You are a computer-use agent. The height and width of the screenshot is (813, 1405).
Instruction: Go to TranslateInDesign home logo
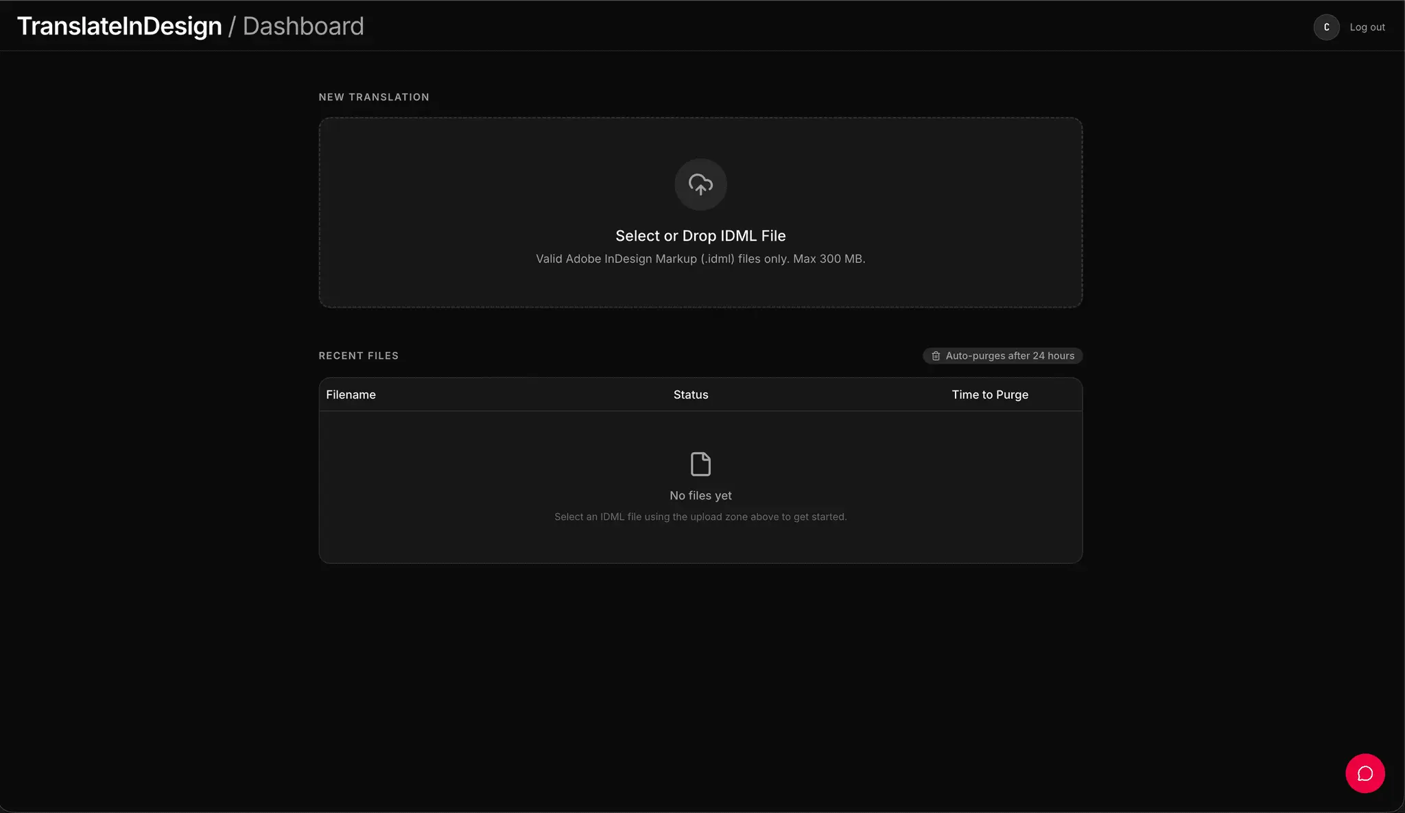click(x=119, y=26)
